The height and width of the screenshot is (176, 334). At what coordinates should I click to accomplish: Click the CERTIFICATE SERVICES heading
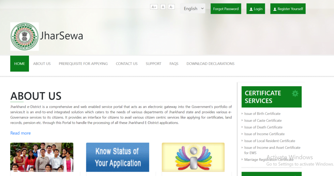point(263,97)
